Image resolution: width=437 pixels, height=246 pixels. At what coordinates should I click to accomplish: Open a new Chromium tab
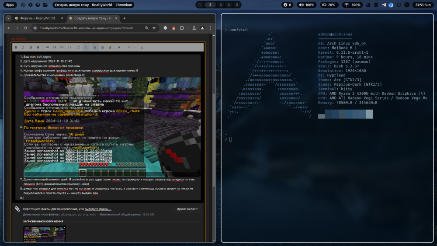pyautogui.click(x=124, y=18)
